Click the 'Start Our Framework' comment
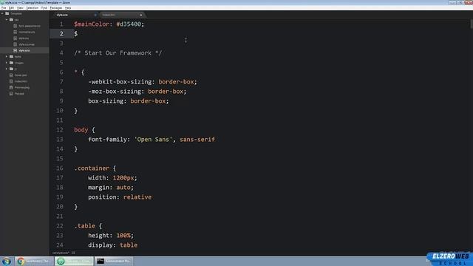Image resolution: width=473 pixels, height=266 pixels. [118, 53]
